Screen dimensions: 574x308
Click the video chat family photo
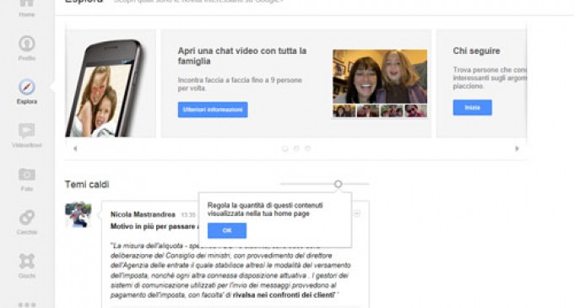[x=380, y=77]
